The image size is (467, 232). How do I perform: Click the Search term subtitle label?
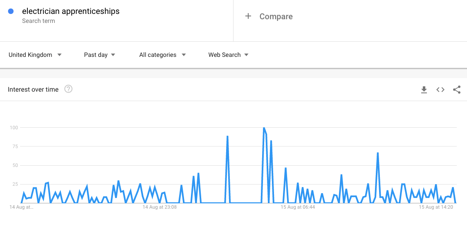38,21
